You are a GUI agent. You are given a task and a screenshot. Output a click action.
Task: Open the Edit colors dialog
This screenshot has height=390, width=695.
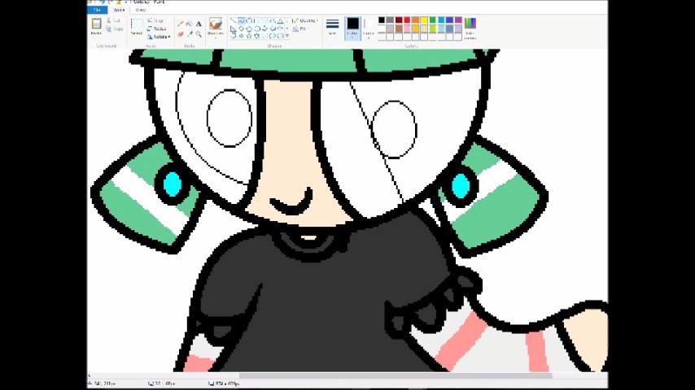(470, 28)
